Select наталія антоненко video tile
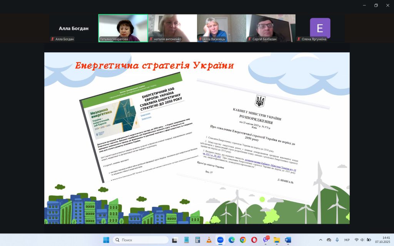 [x=172, y=28]
